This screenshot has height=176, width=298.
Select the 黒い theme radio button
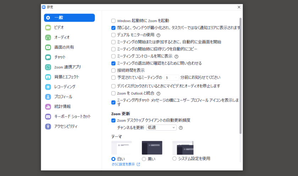tap(144, 159)
